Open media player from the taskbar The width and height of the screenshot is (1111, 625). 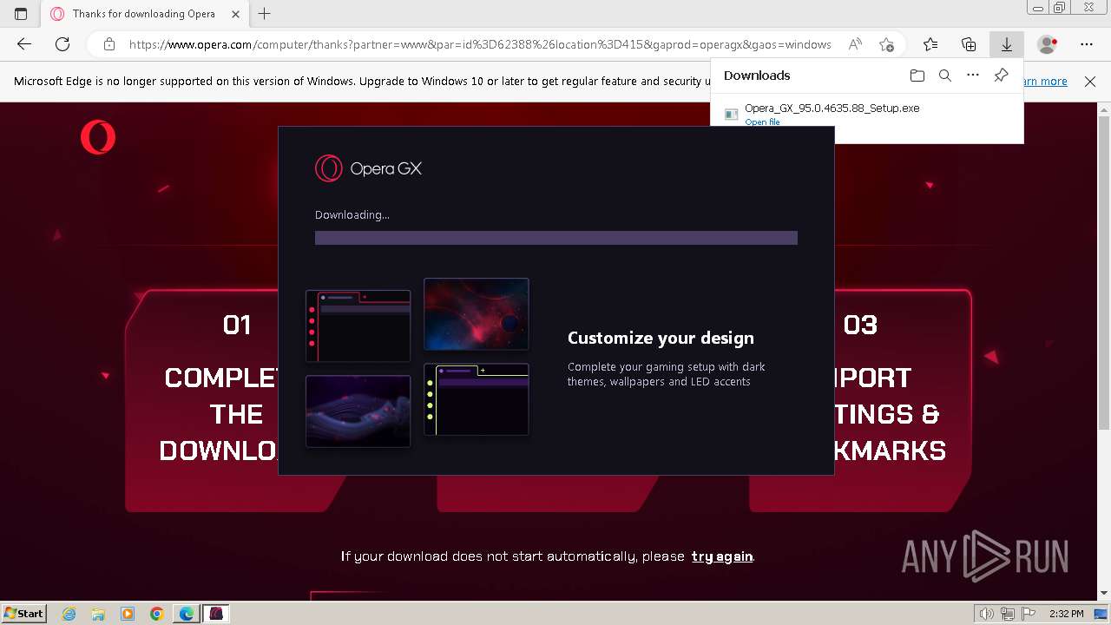[x=128, y=614]
